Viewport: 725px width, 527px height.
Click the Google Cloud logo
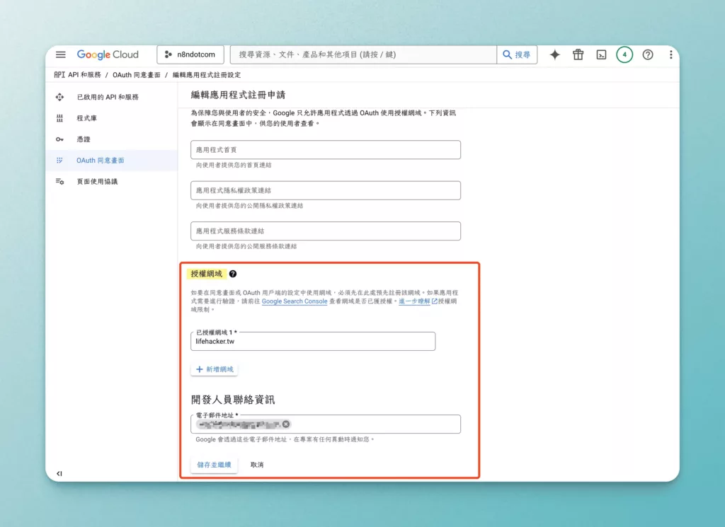click(108, 54)
